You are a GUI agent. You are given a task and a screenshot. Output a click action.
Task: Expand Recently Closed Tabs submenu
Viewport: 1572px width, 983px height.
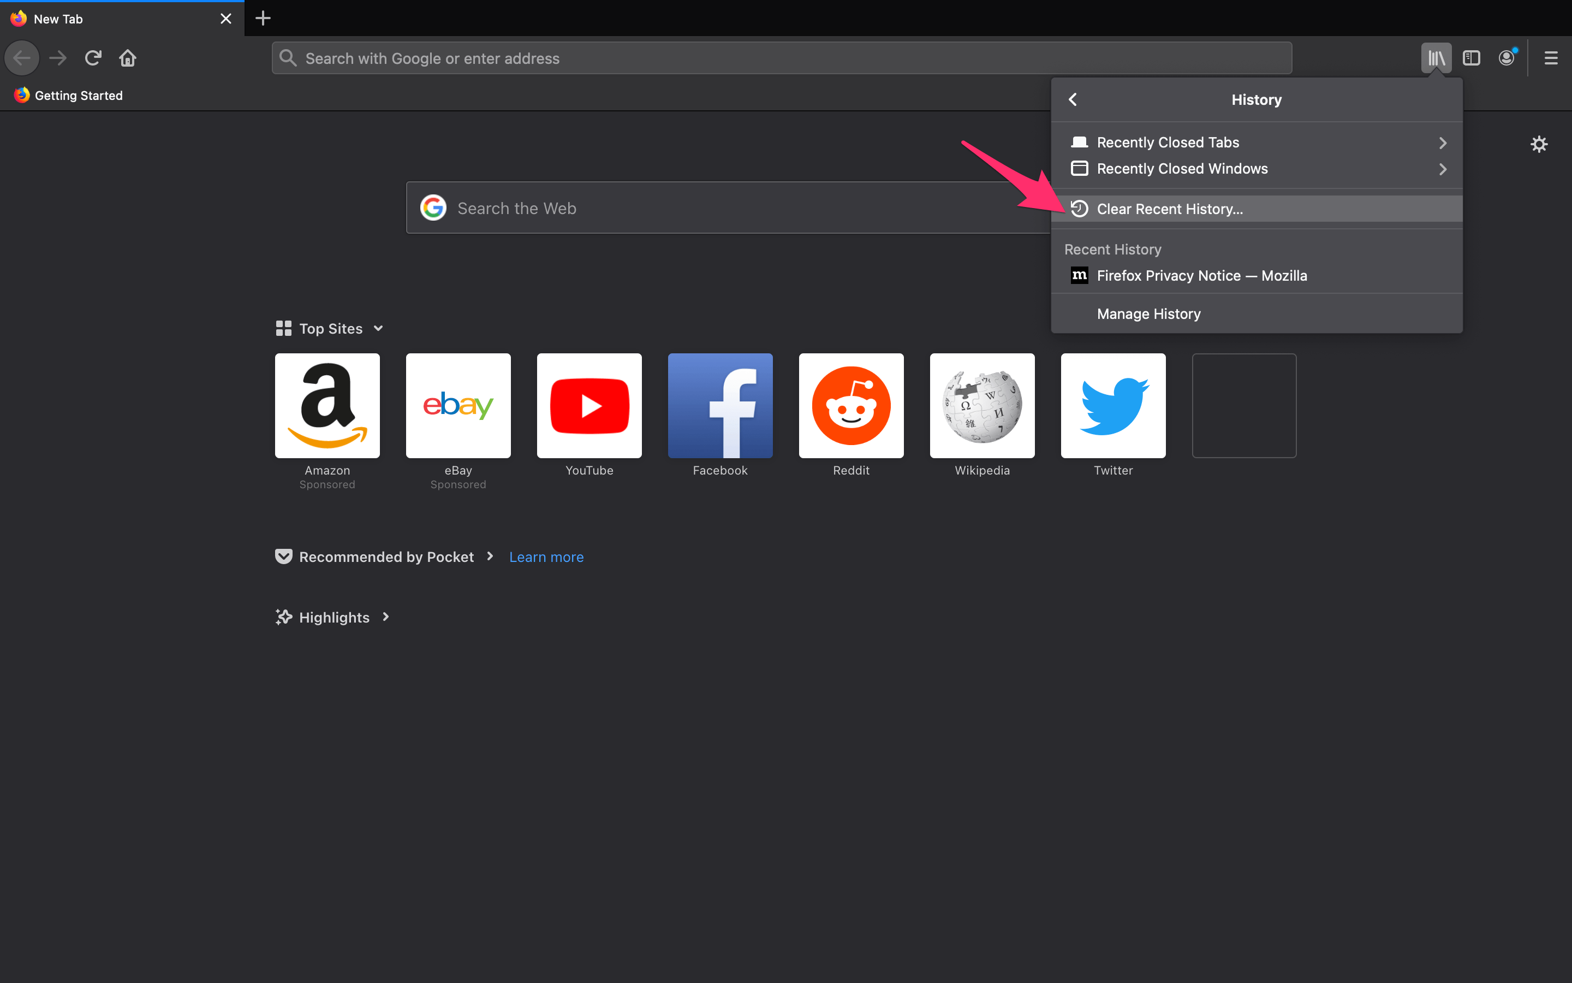point(1257,143)
